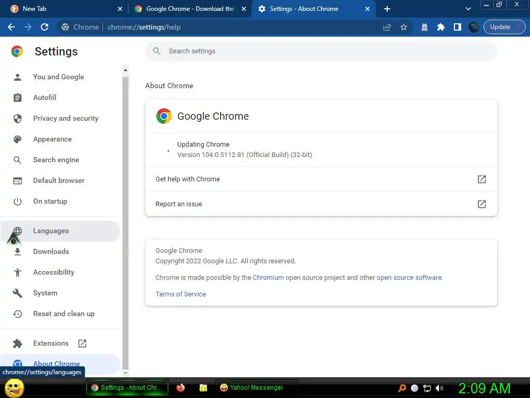Open the open source software link
Viewport: 530px width, 398px height.
409,278
